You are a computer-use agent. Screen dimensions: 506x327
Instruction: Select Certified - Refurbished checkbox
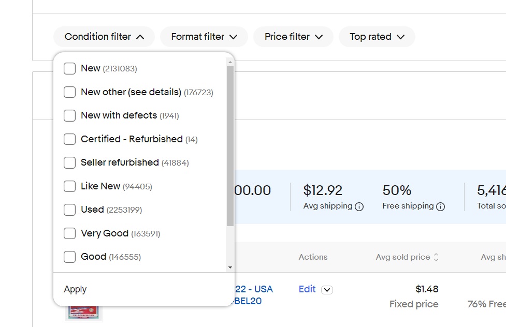70,139
